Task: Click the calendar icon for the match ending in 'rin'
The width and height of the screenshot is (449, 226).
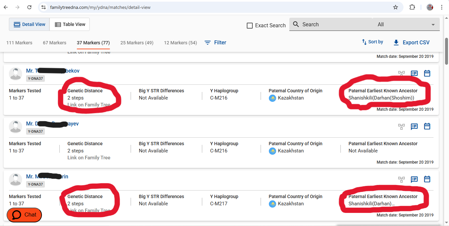Action: coord(427,179)
